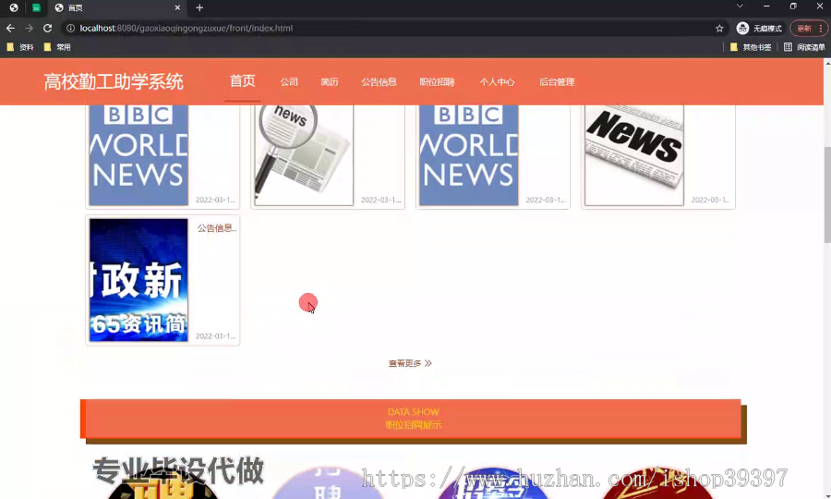Bookmark this page with the star icon
The width and height of the screenshot is (831, 499).
coord(719,29)
